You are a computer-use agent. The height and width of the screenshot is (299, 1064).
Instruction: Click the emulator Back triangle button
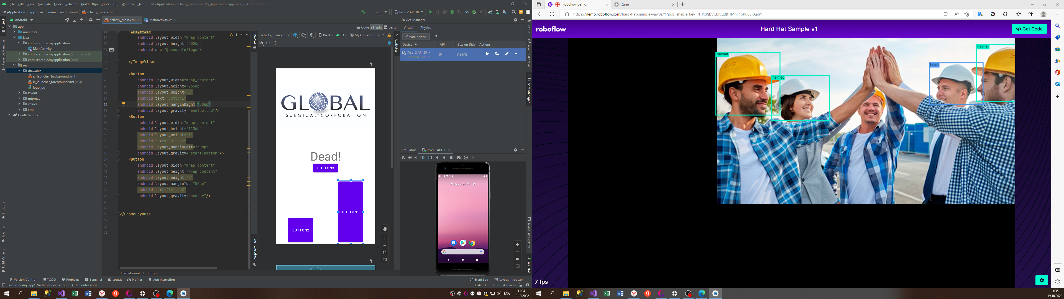437,158
